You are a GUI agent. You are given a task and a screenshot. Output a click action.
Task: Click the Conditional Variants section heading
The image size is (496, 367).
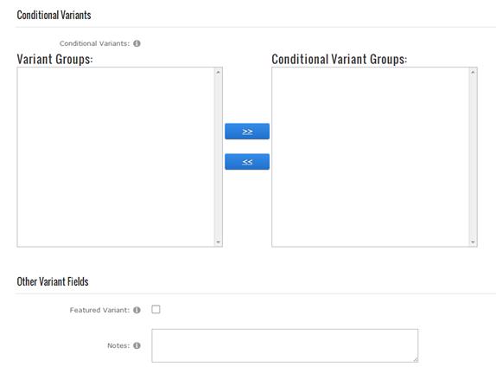(54, 15)
